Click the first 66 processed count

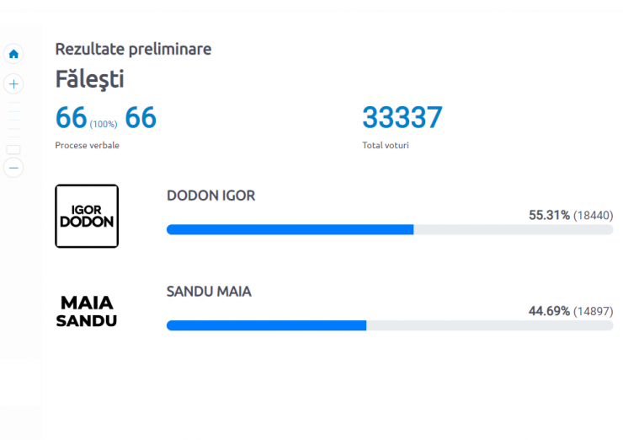pos(71,118)
